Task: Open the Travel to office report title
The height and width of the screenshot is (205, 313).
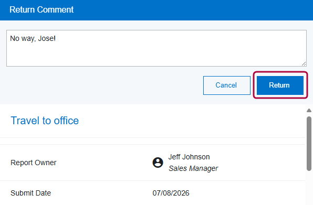Action: (x=45, y=121)
